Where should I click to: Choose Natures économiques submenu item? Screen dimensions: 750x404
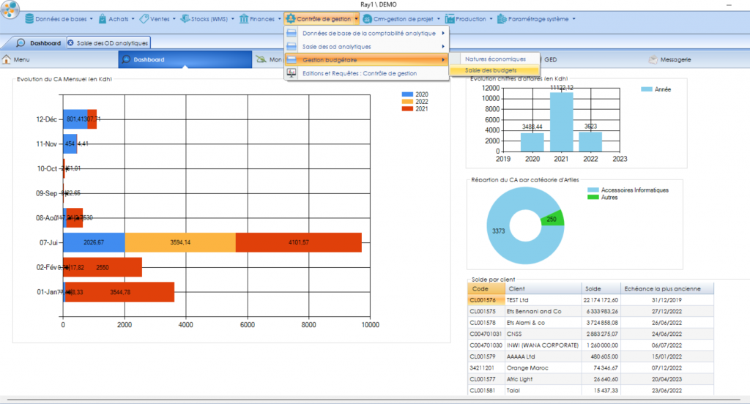pos(495,59)
